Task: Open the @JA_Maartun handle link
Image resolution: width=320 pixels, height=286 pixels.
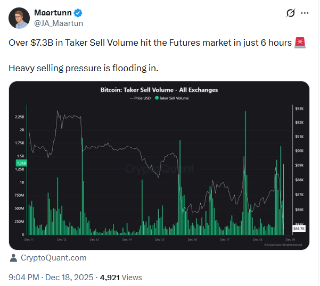Action: pos(59,23)
